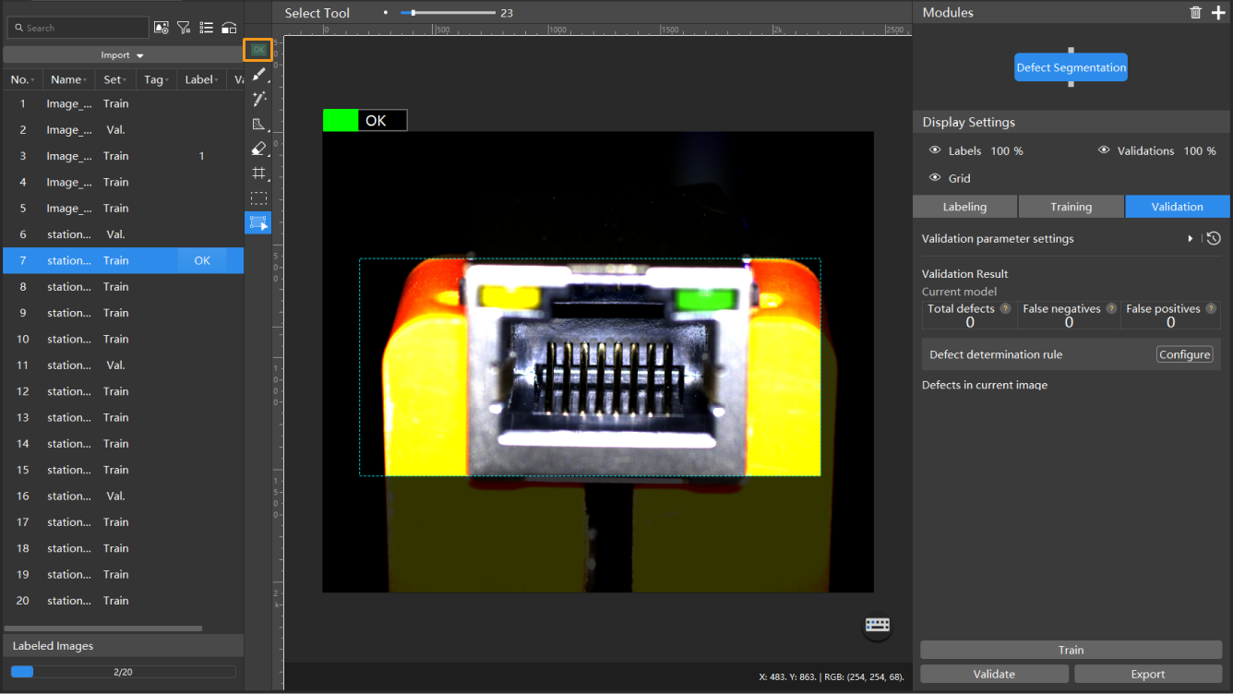
Task: Click the list view icon above image list
Action: coord(207,28)
